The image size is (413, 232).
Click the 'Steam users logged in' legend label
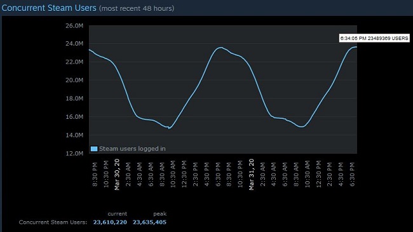(132, 149)
